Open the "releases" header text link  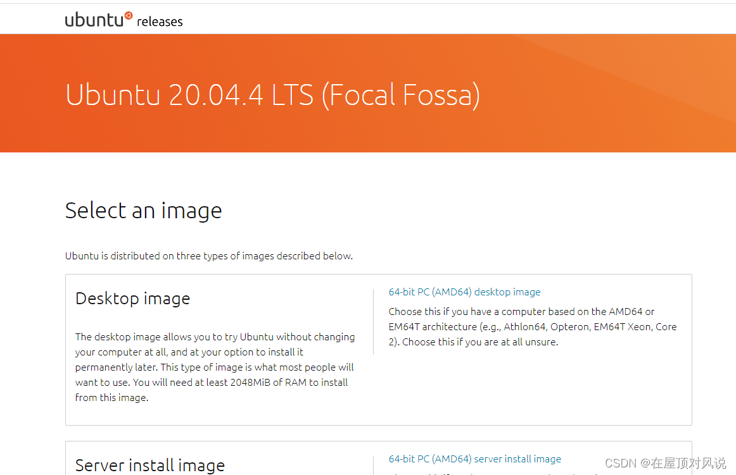160,22
